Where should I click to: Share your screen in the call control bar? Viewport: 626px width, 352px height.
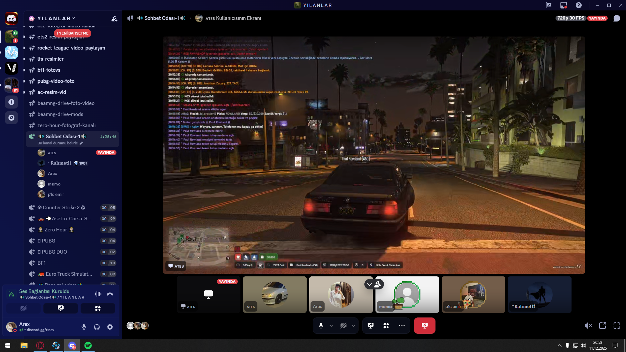coord(371,326)
